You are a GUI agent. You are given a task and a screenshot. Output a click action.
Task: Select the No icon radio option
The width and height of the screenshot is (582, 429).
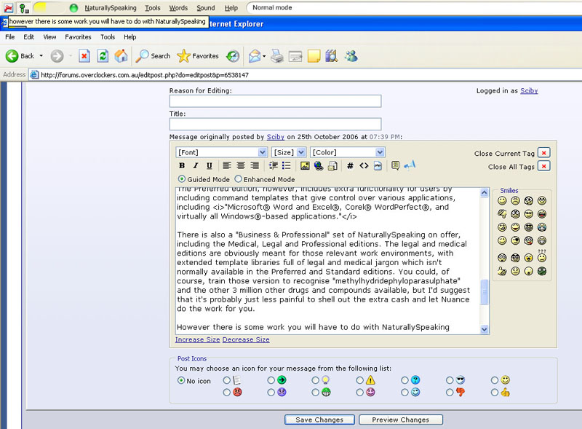(181, 380)
